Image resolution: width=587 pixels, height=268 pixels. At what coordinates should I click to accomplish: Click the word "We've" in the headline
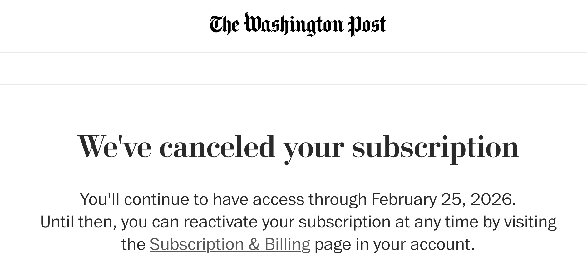tap(115, 146)
